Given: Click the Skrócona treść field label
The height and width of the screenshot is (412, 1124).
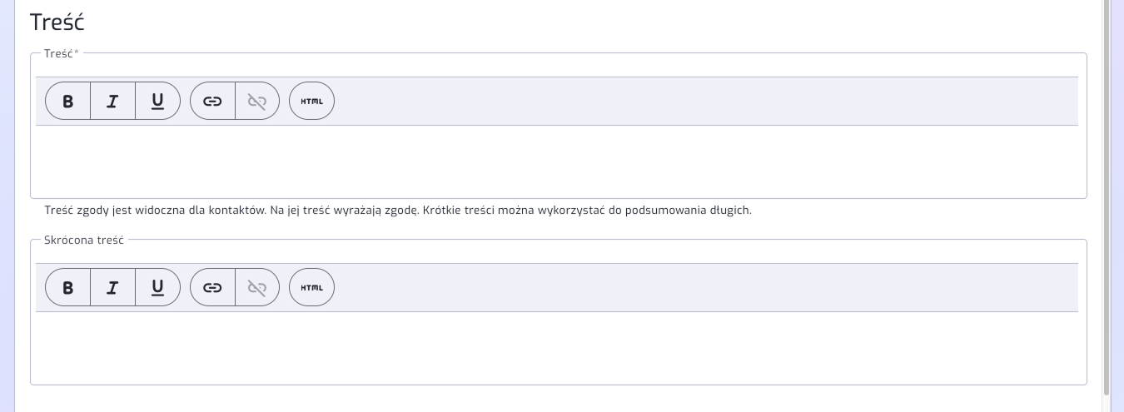Looking at the screenshot, I should click(84, 240).
